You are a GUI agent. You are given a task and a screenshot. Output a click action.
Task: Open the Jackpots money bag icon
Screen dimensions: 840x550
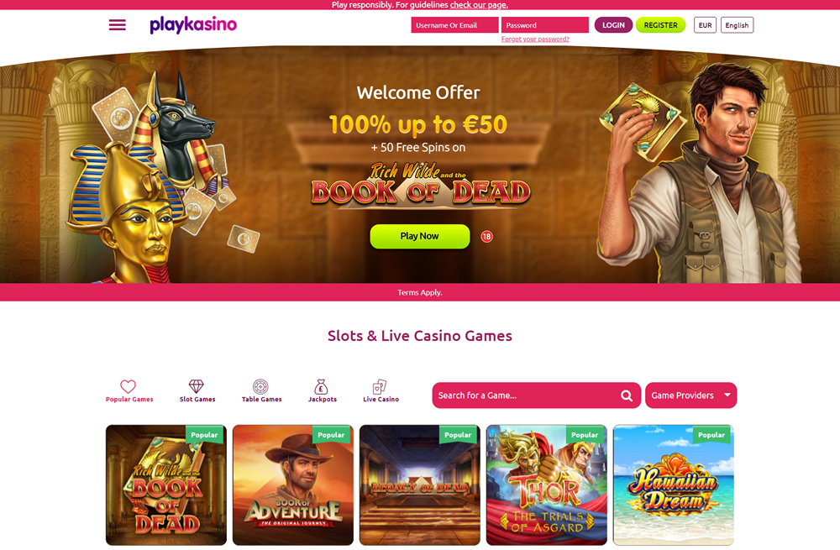coord(321,386)
